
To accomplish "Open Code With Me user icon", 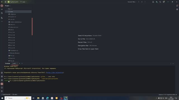I will pyautogui.click(x=153, y=2).
